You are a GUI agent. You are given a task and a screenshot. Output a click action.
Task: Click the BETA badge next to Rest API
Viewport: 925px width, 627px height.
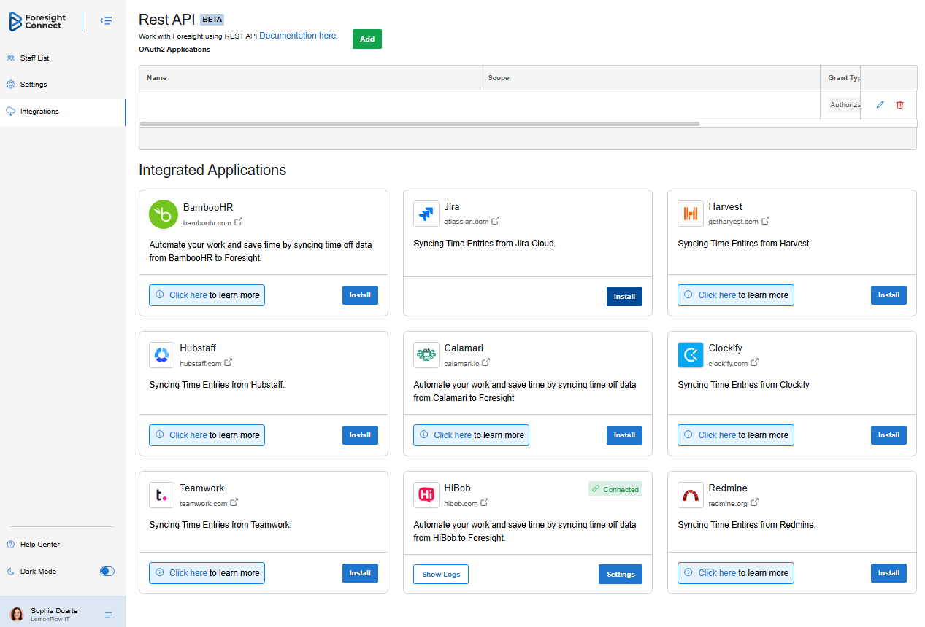(212, 20)
